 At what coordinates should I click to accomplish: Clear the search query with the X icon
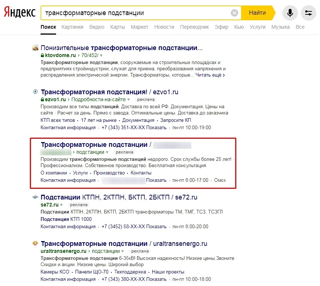234,13
